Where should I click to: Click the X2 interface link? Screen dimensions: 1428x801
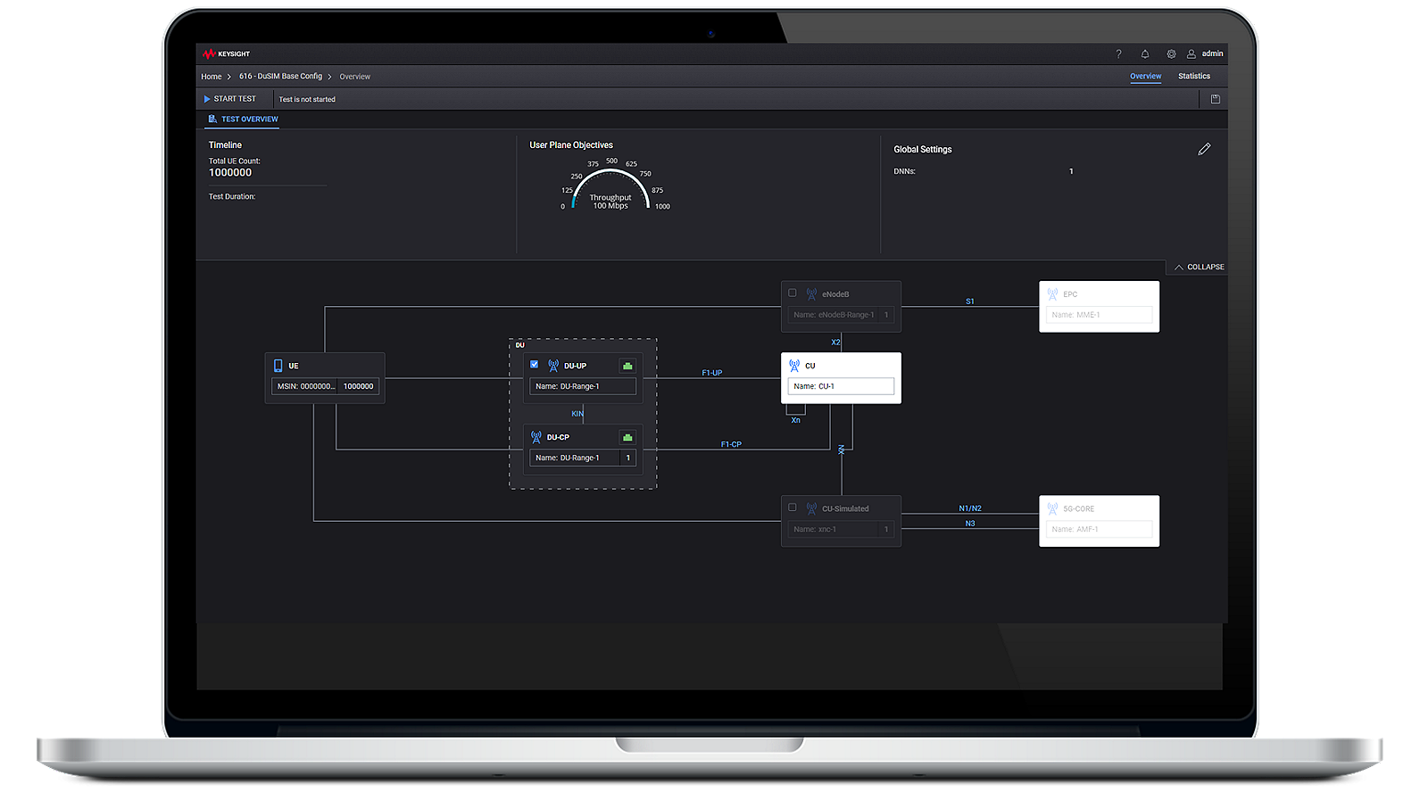pyautogui.click(x=835, y=343)
